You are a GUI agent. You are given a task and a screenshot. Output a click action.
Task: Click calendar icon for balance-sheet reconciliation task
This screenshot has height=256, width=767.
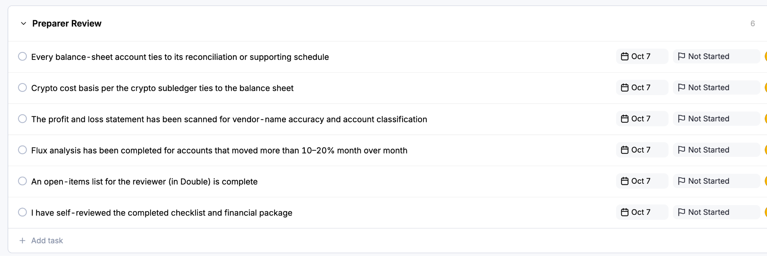pos(625,57)
